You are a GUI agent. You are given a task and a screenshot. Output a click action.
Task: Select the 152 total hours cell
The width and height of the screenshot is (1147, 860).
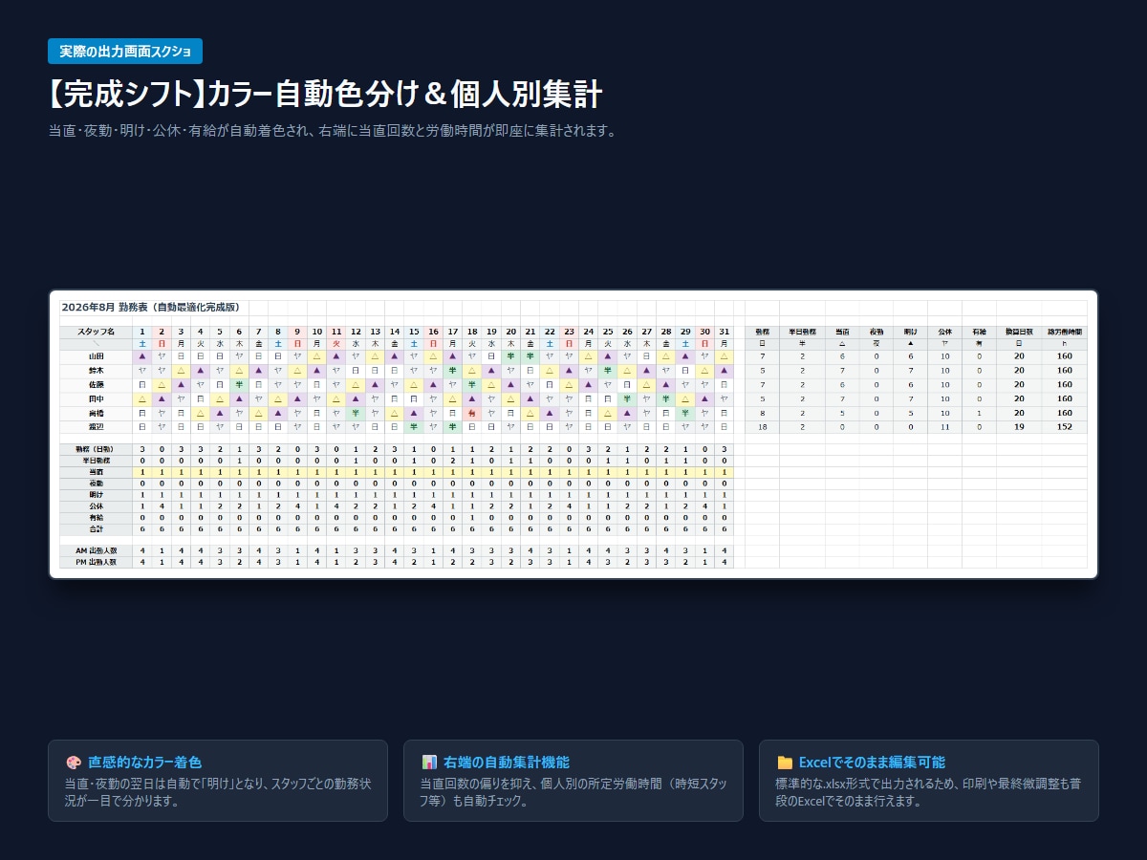point(1065,427)
